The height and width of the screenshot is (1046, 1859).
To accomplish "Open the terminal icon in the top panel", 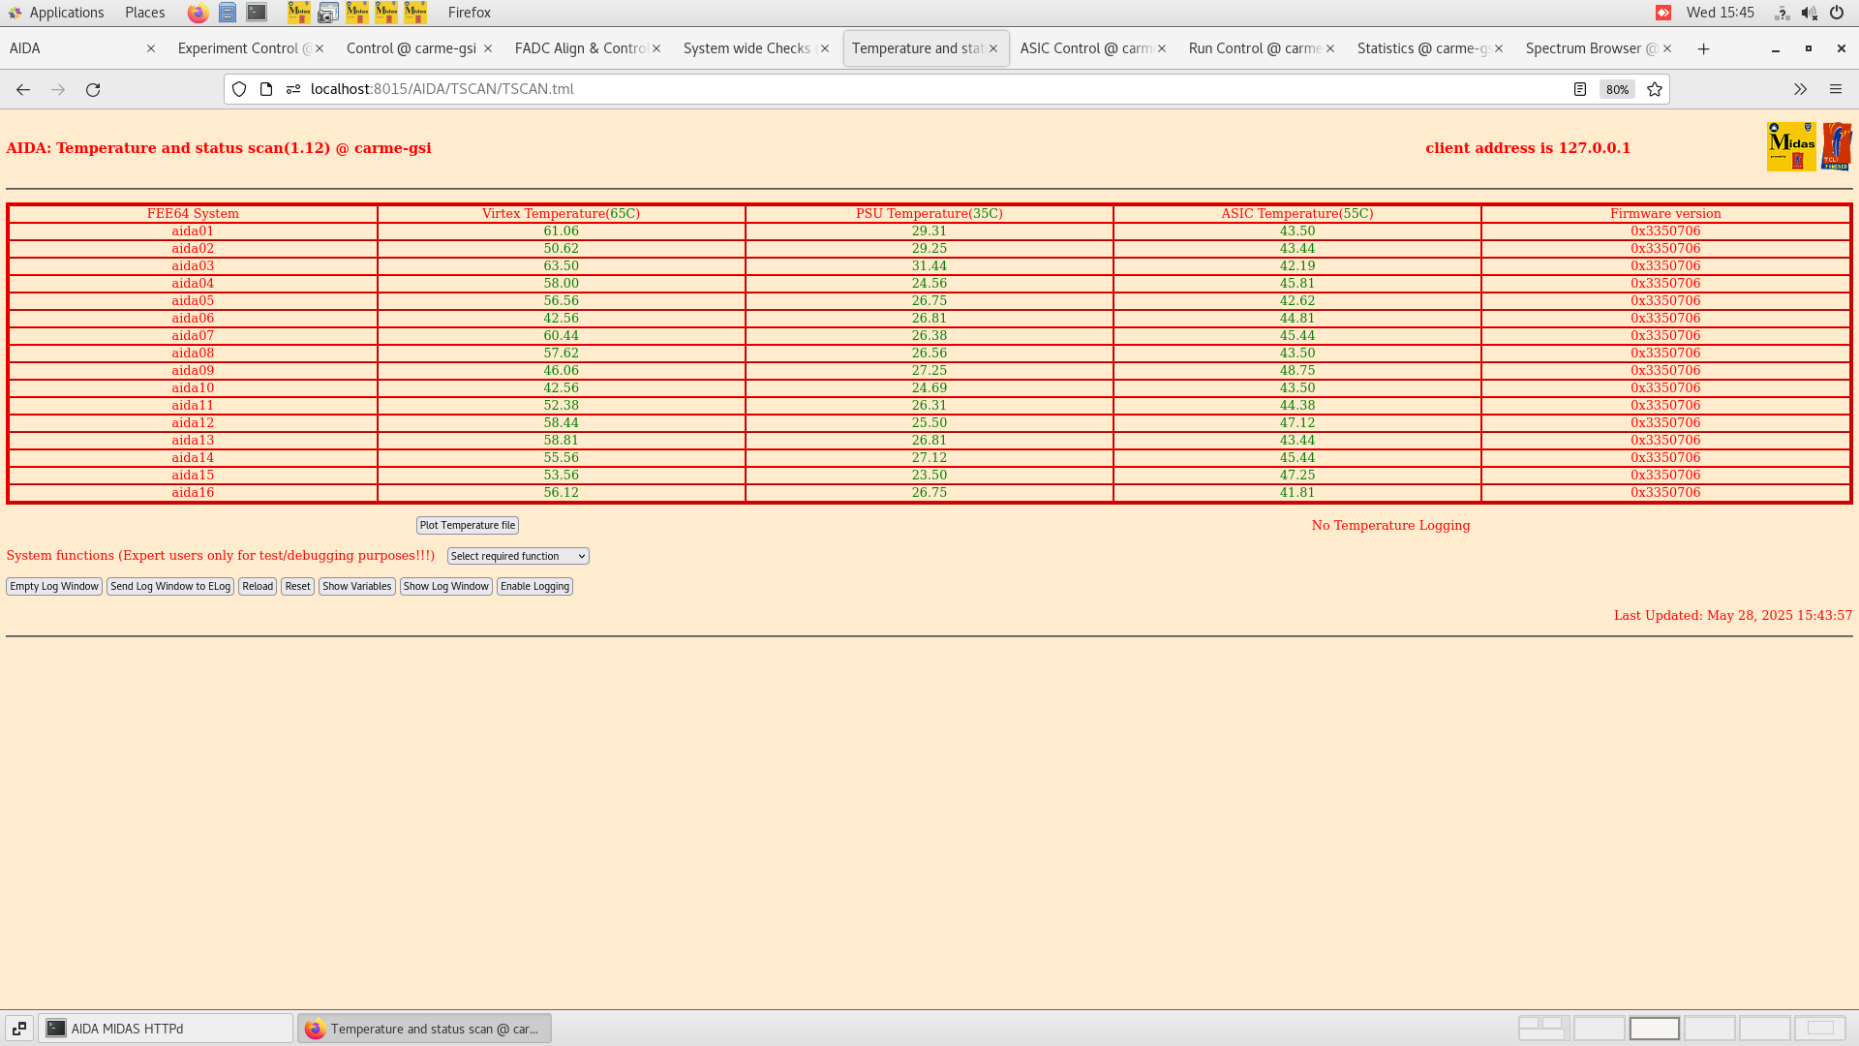I will 256,13.
